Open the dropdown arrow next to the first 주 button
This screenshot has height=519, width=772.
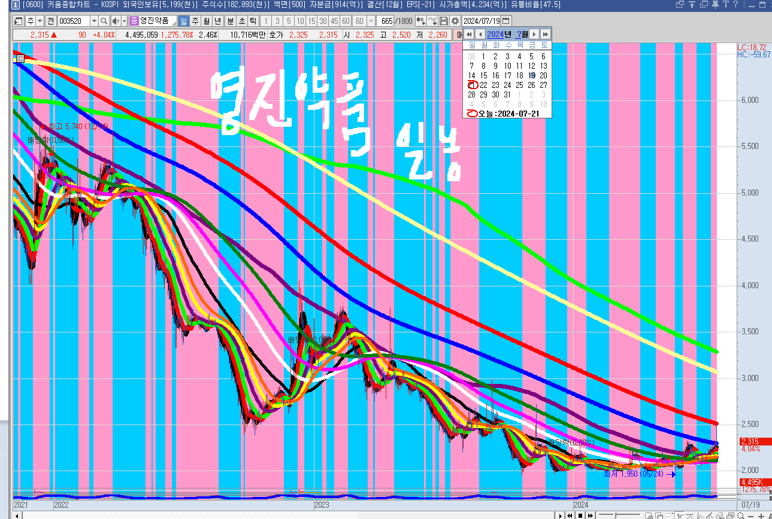pyautogui.click(x=40, y=21)
